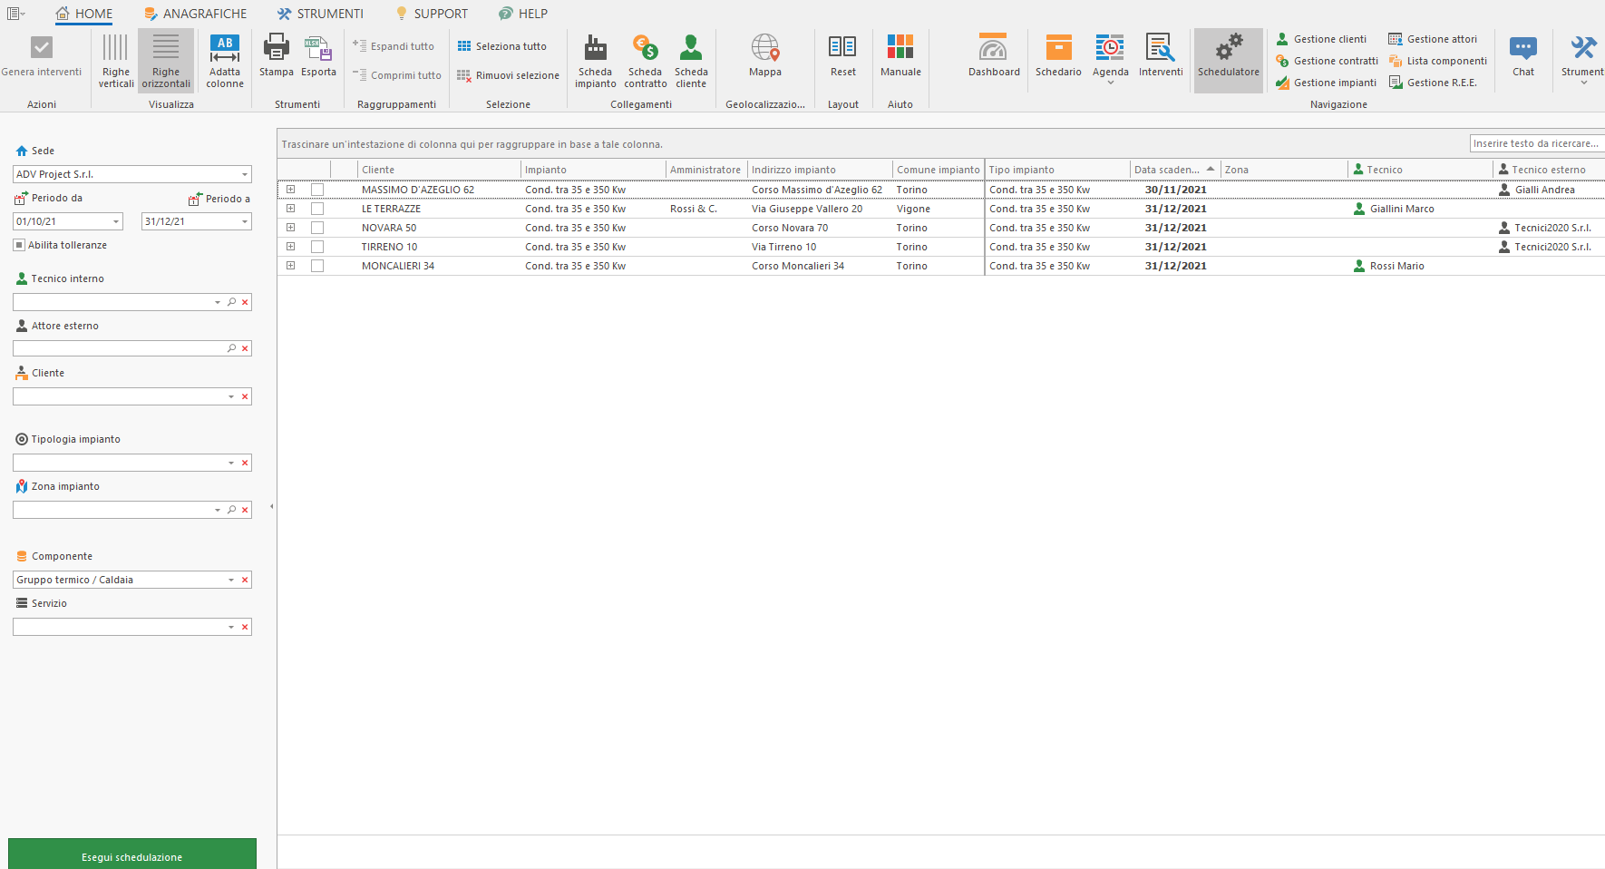Run Esegui schedulazione
The image size is (1605, 869).
pyautogui.click(x=132, y=855)
